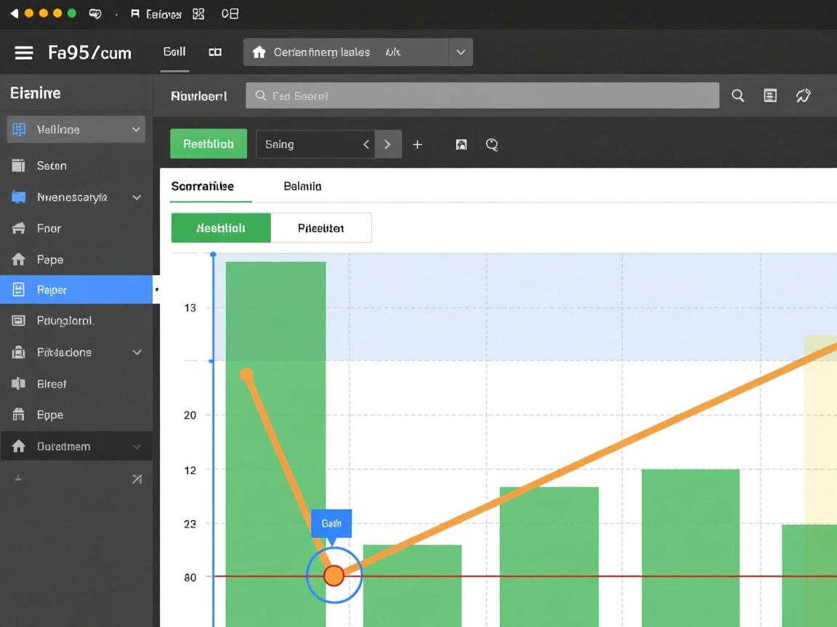
Task: Expand the Vellione sidebar dropdown
Action: point(136,129)
